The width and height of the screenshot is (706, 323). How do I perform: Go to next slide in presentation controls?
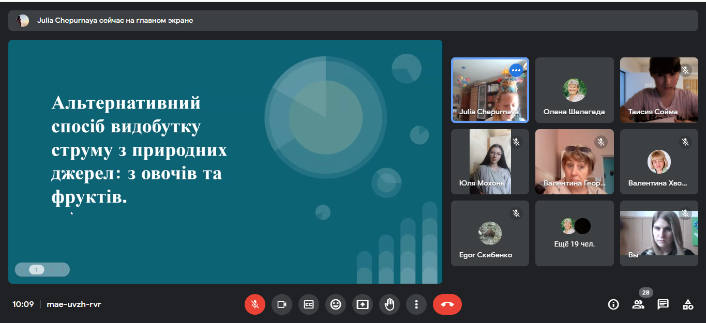pos(51,270)
